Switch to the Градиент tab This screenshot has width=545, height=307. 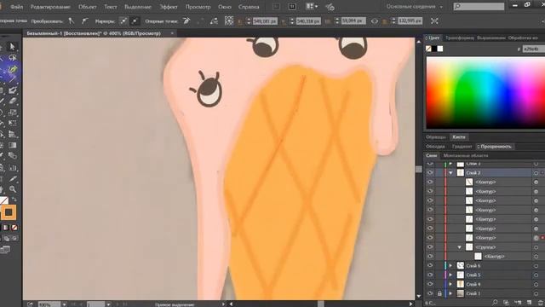click(x=462, y=147)
